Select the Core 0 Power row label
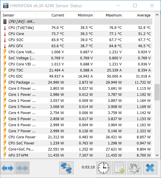The image size is (161, 178). pos(22,89)
